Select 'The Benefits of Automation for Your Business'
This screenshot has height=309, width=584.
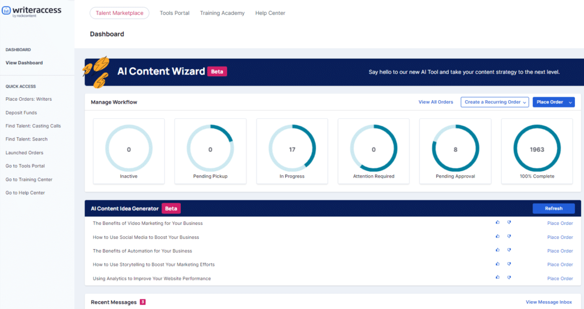pos(142,251)
